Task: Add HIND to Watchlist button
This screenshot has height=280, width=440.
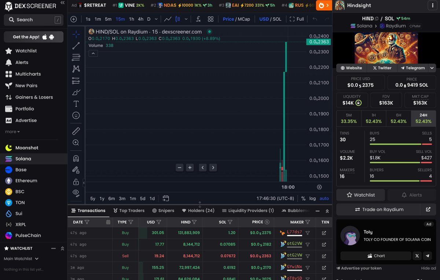Action: (x=361, y=195)
